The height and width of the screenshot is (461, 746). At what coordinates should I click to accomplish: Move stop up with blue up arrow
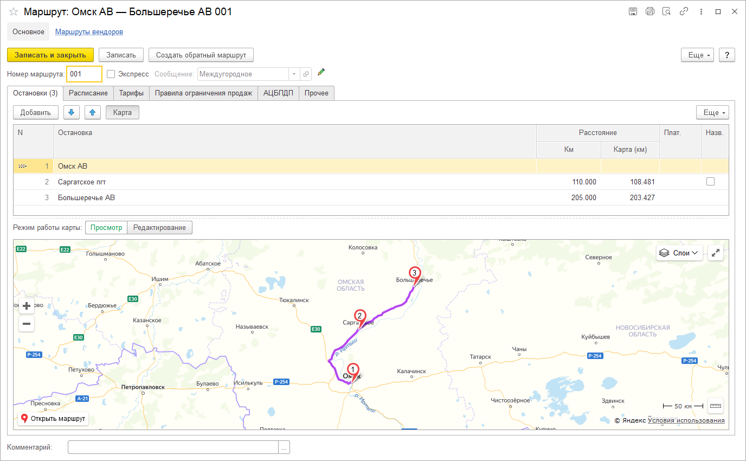[x=92, y=112]
